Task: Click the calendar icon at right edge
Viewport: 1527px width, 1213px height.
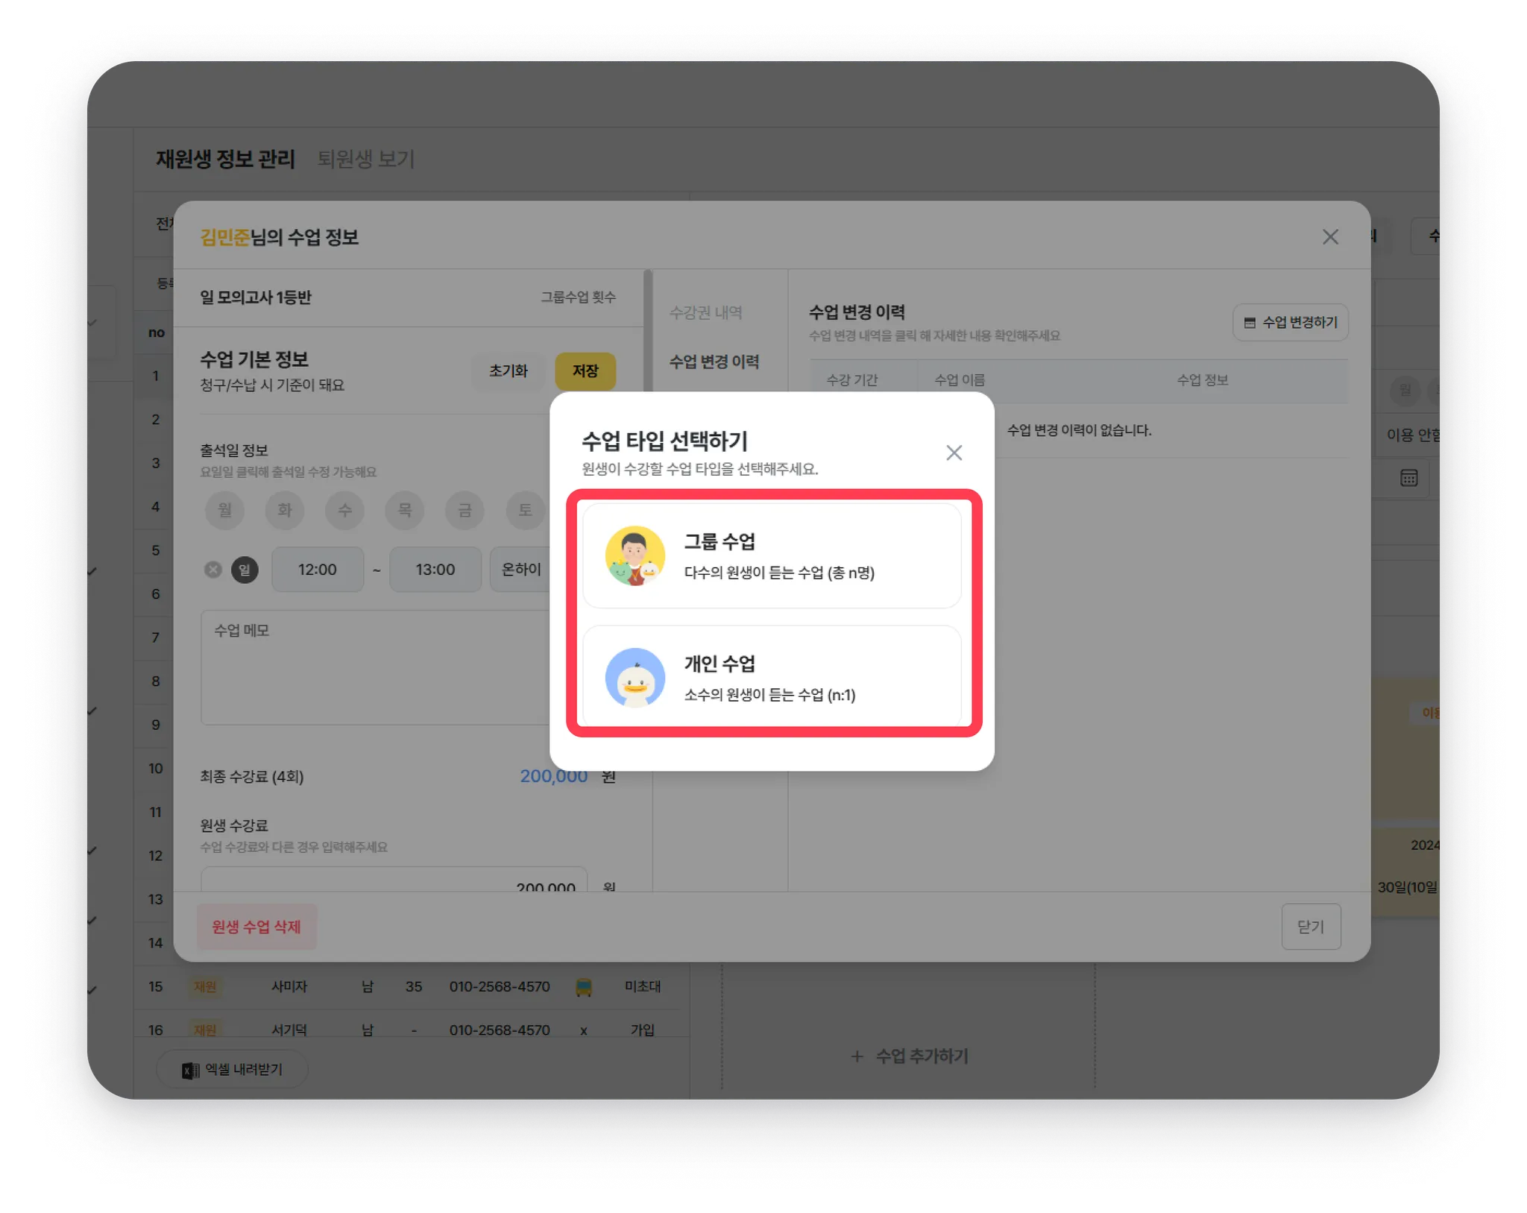Action: (1408, 478)
